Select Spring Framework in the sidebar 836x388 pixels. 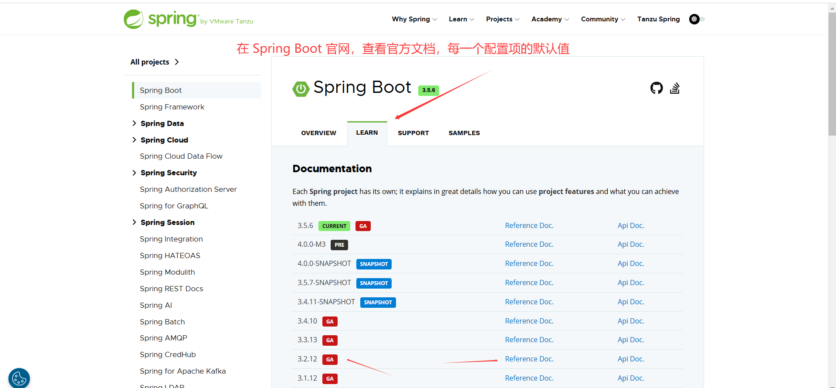[172, 107]
